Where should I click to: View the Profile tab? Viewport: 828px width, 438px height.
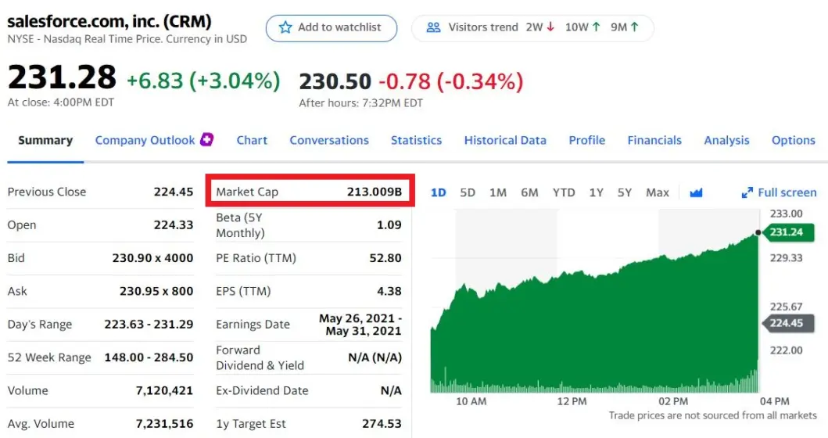pos(586,141)
